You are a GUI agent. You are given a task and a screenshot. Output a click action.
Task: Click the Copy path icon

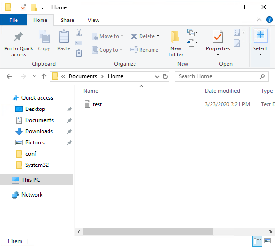pyautogui.click(x=78, y=43)
